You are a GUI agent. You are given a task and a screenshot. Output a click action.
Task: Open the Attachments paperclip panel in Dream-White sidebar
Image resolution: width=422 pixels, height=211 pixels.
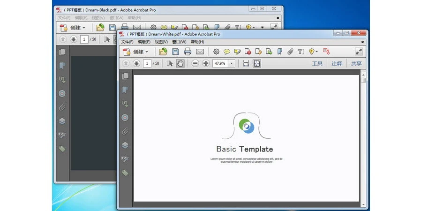click(x=125, y=131)
